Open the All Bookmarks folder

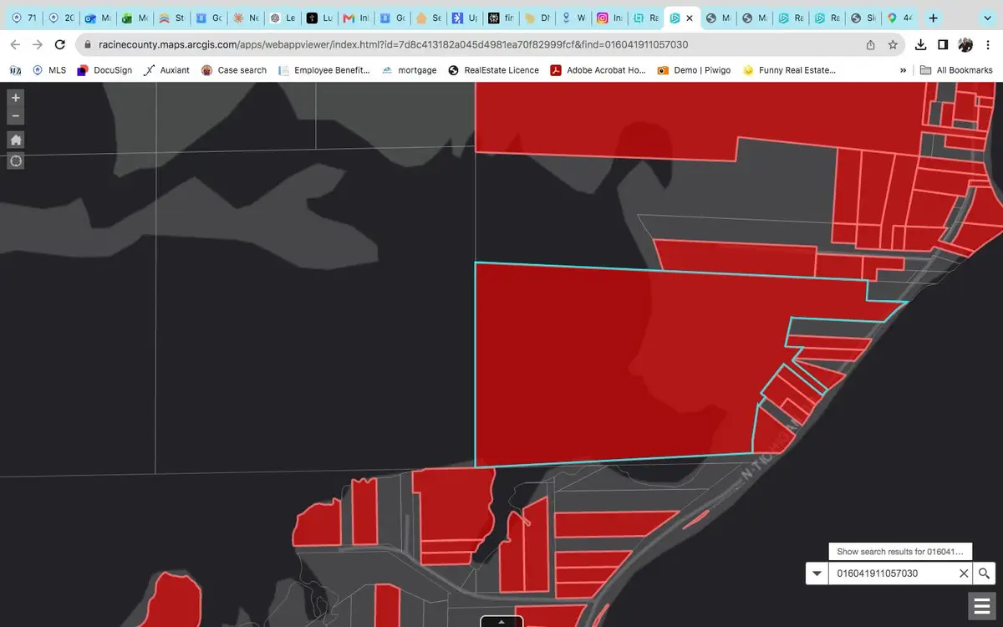click(956, 70)
